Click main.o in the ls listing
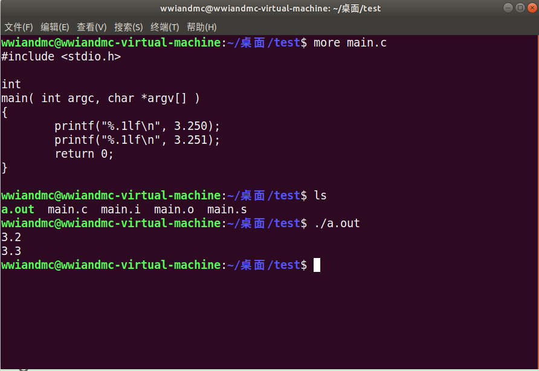The image size is (539, 371). click(173, 210)
